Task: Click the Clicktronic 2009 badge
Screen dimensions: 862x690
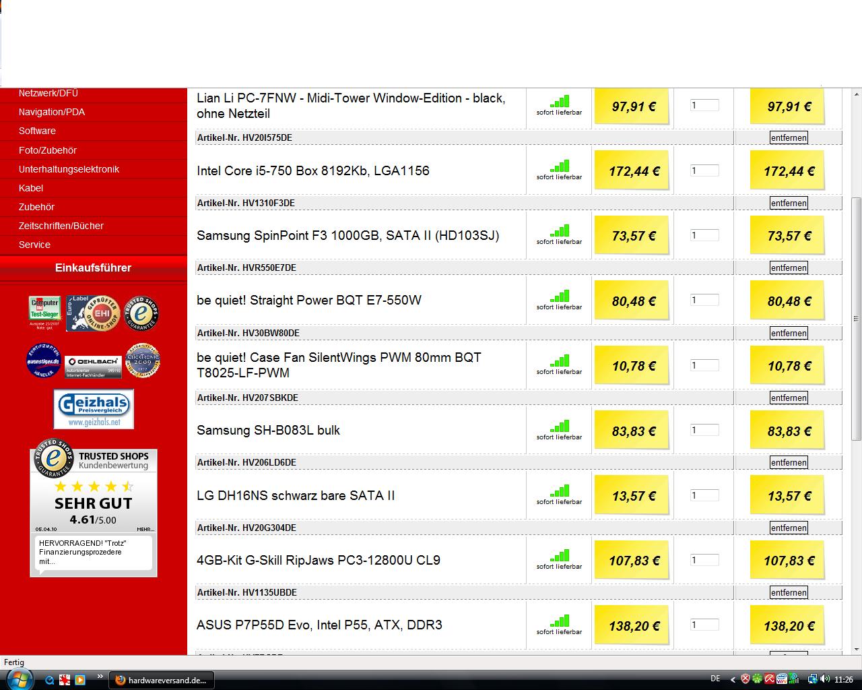Action: coord(142,361)
